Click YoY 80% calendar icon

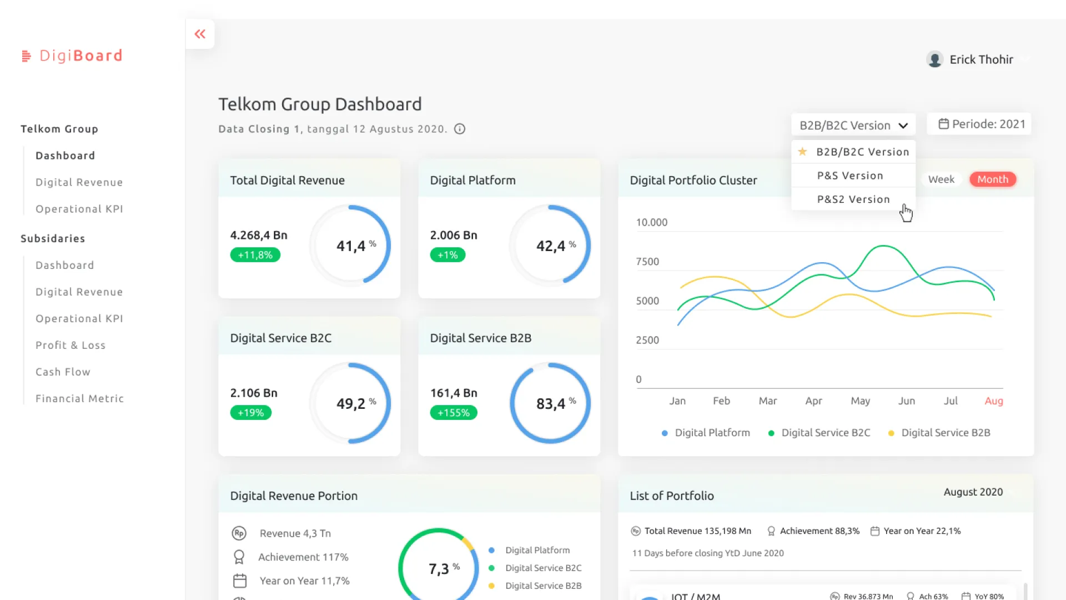coord(966,596)
